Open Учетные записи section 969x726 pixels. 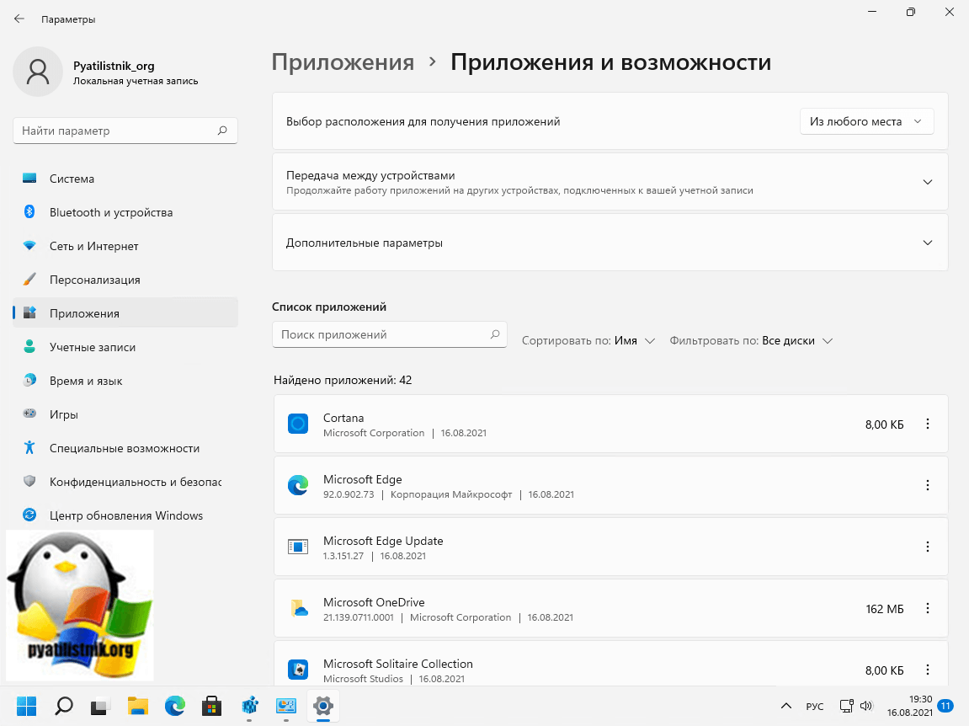click(x=125, y=347)
